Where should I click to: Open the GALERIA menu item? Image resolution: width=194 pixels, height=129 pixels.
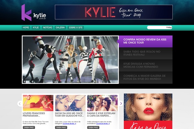(60, 27)
